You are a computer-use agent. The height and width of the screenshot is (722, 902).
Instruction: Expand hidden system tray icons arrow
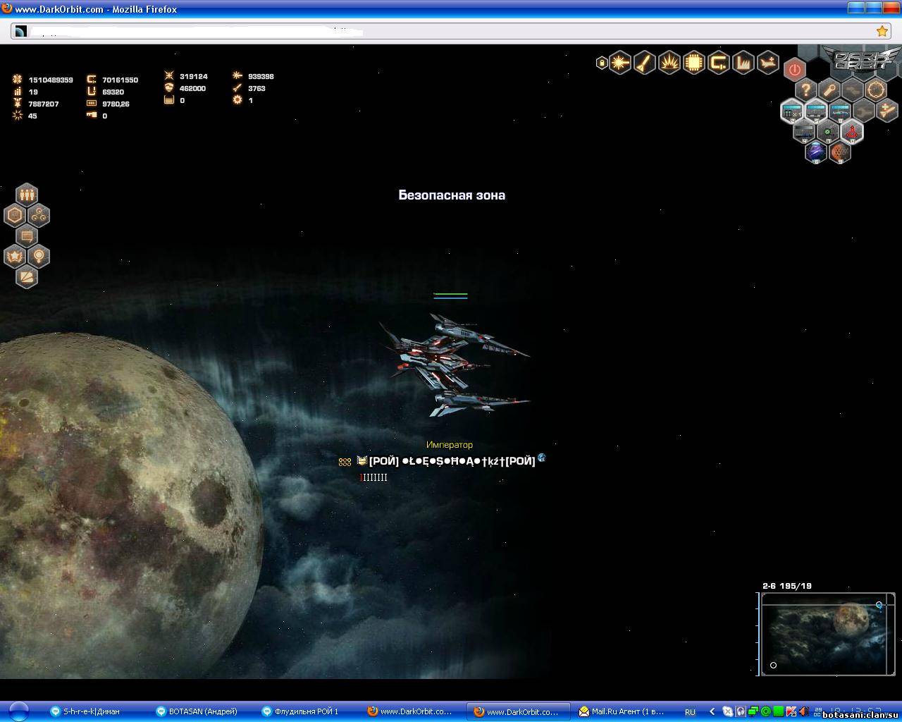[x=712, y=712]
